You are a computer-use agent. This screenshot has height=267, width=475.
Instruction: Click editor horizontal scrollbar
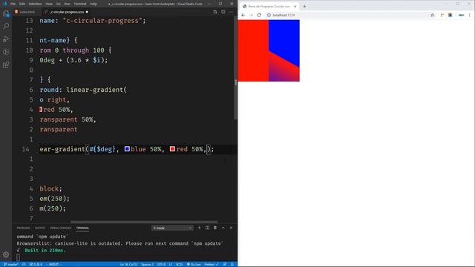[x=144, y=222]
